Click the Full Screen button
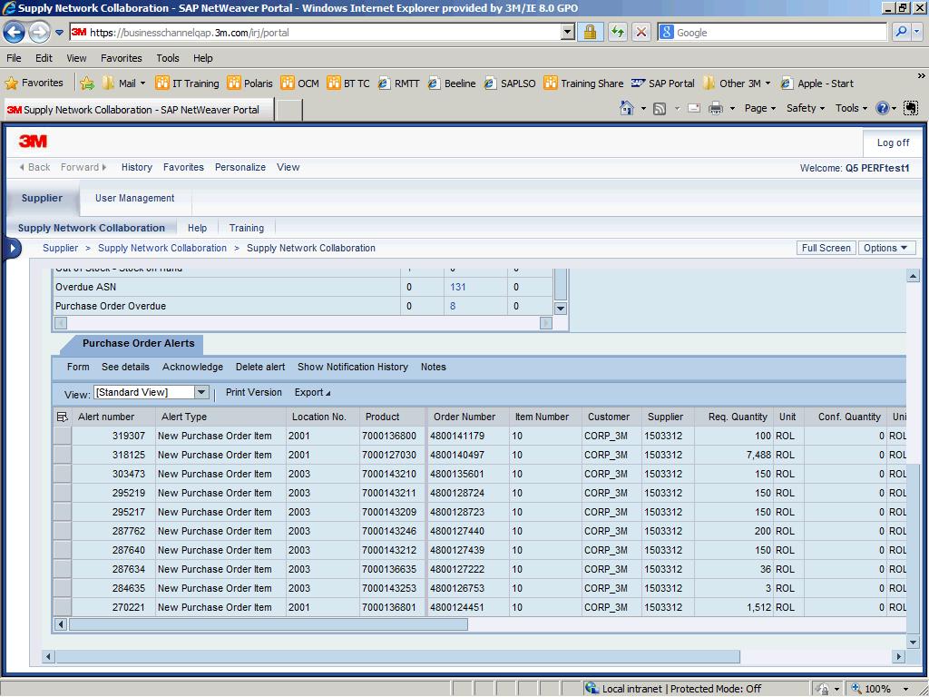 coord(826,248)
